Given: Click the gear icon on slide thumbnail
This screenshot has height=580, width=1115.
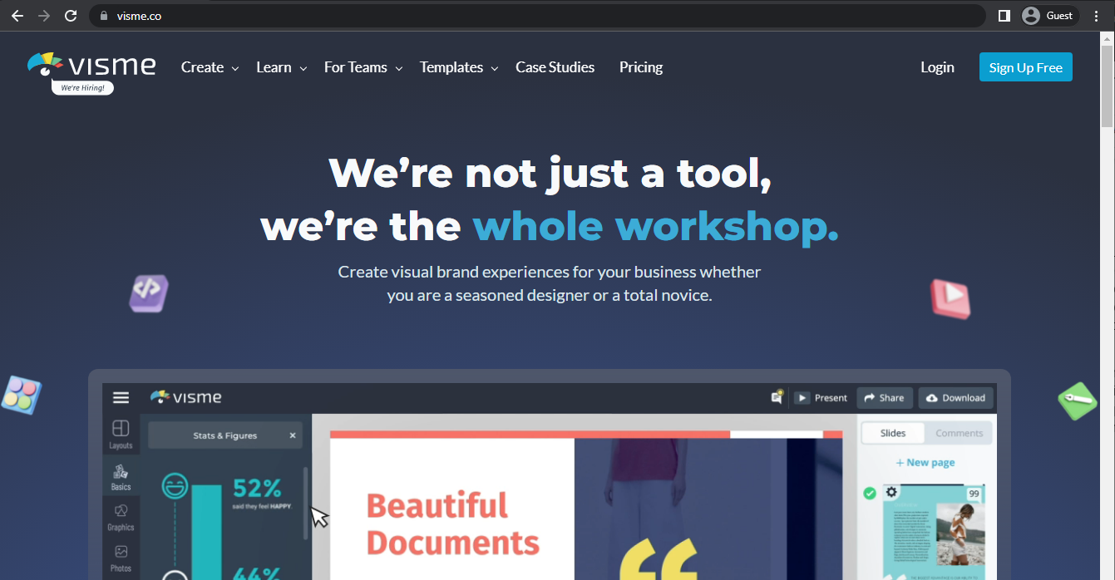Looking at the screenshot, I should point(891,492).
